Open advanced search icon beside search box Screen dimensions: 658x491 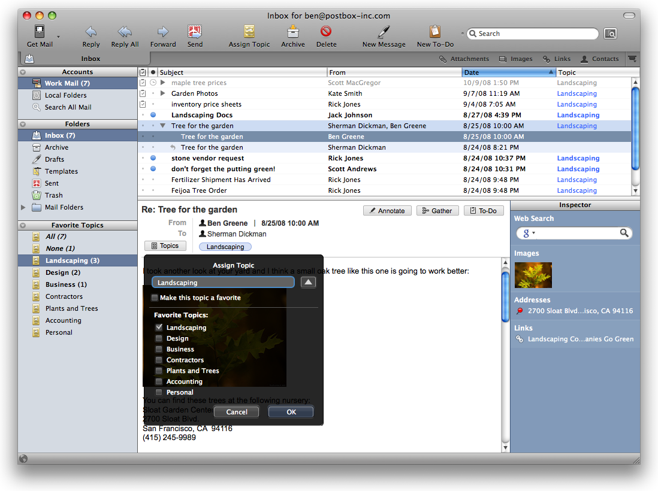coord(611,34)
